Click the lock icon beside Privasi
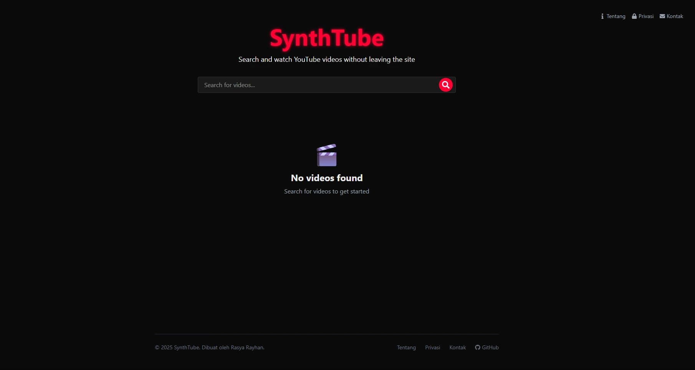Viewport: 695px width, 370px height. point(635,16)
